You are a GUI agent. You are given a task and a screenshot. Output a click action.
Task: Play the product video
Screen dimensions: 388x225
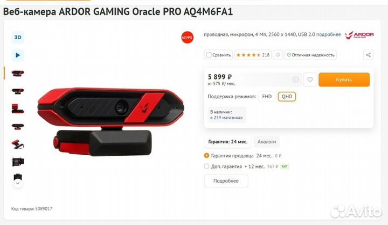pos(18,55)
